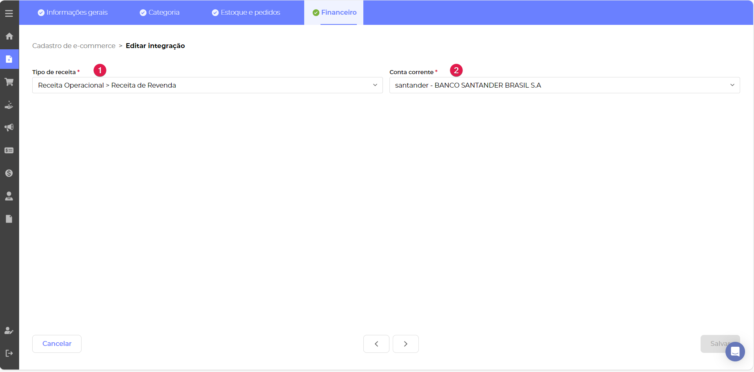Click the megaphone marketing icon
The height and width of the screenshot is (372, 754).
(9, 128)
